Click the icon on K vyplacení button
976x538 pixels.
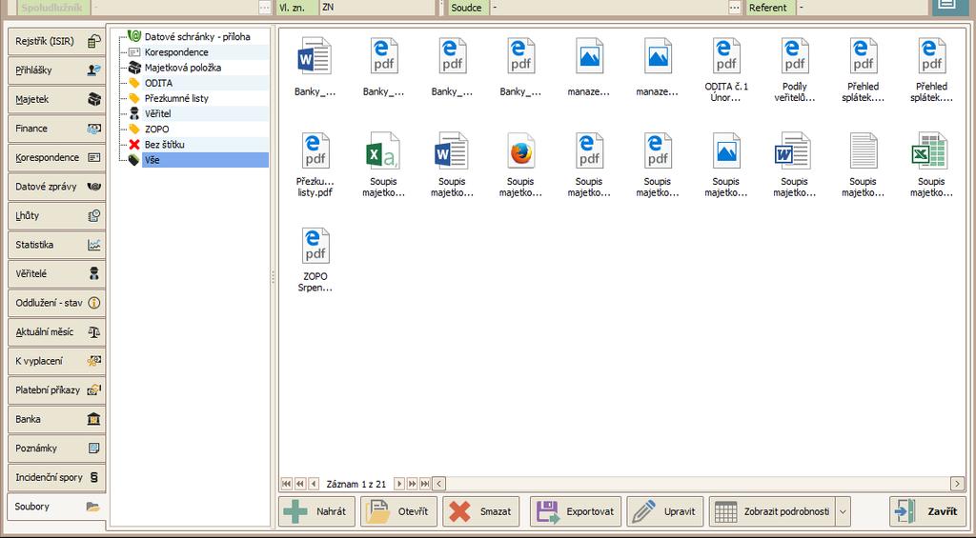click(x=94, y=361)
